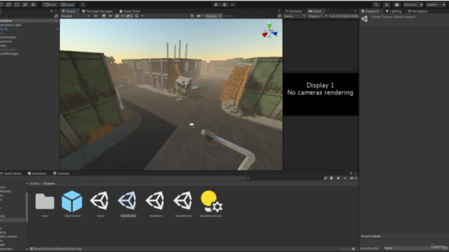Image resolution: width=449 pixels, height=252 pixels.
Task: Open the Shaded draw mode dropdown
Action: click(75, 16)
